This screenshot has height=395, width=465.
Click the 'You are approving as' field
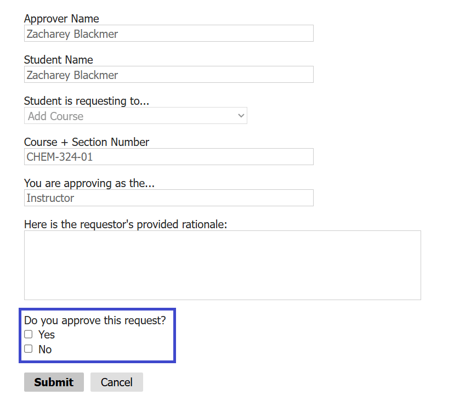click(168, 198)
